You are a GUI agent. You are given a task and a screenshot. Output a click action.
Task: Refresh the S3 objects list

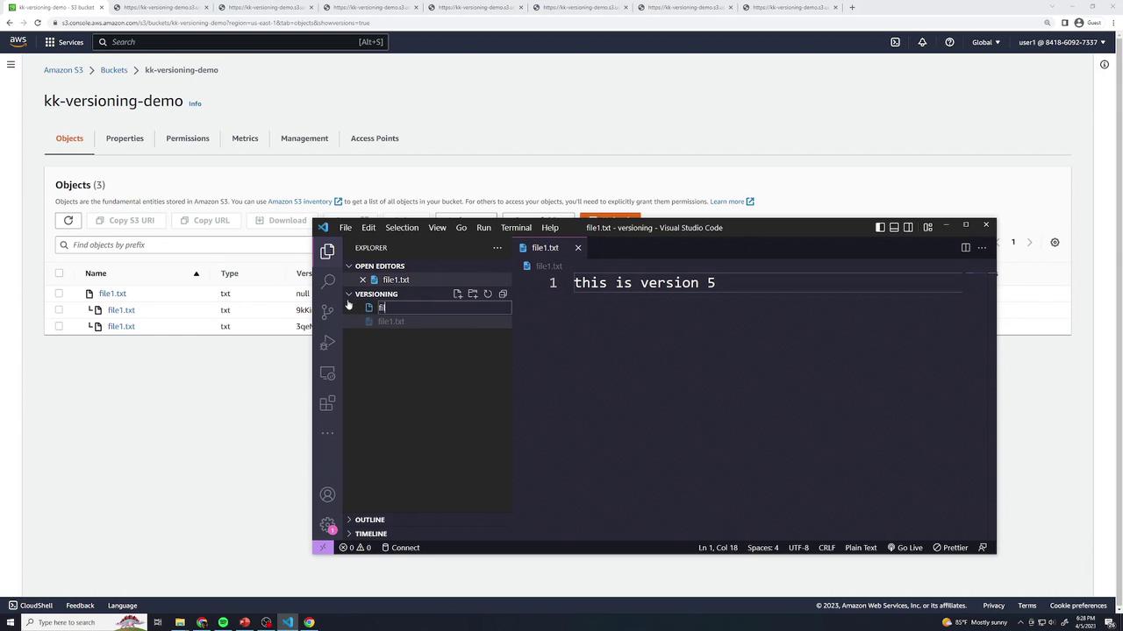click(68, 220)
